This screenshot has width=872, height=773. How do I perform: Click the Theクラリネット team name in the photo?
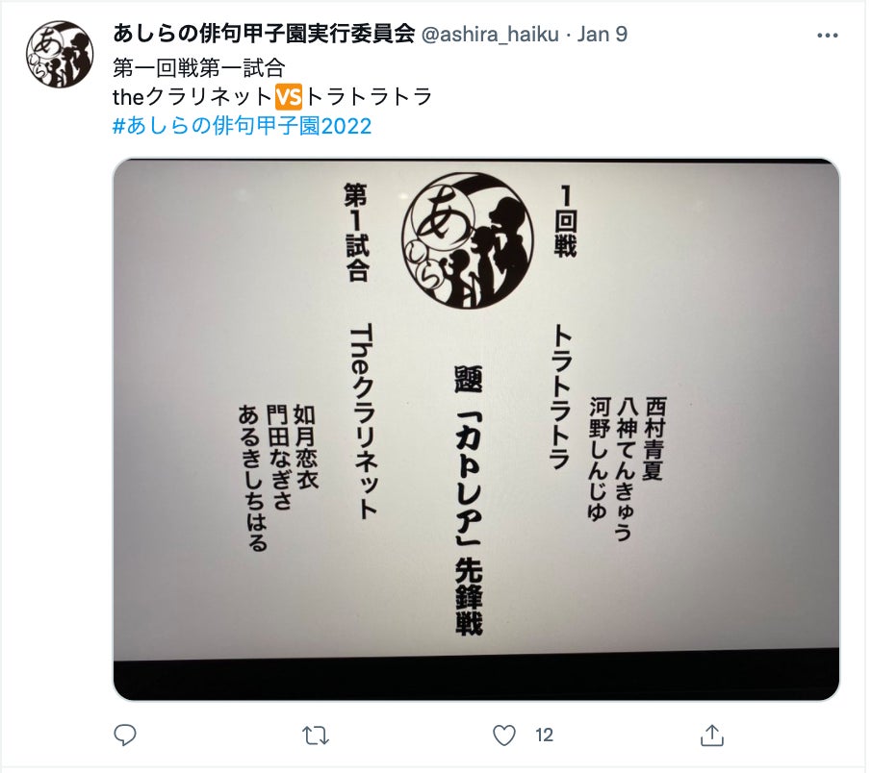coord(362,423)
